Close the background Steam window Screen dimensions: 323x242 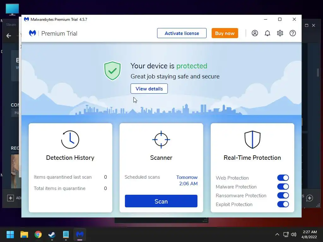point(314,25)
